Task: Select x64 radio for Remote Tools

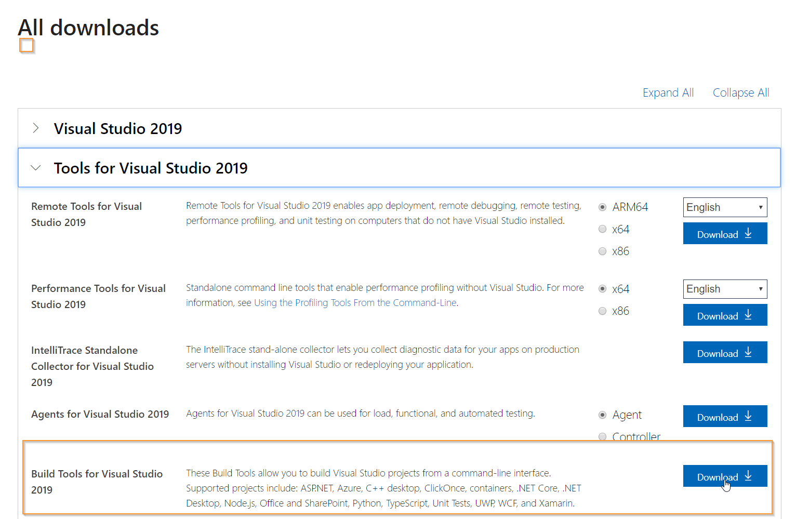Action: pos(603,229)
